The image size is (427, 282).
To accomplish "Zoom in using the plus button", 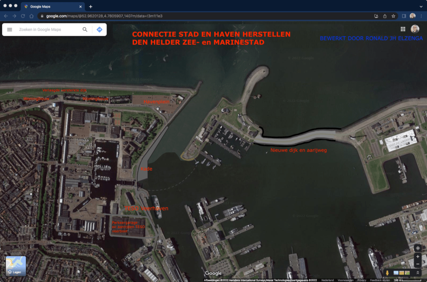I will click(x=418, y=257).
